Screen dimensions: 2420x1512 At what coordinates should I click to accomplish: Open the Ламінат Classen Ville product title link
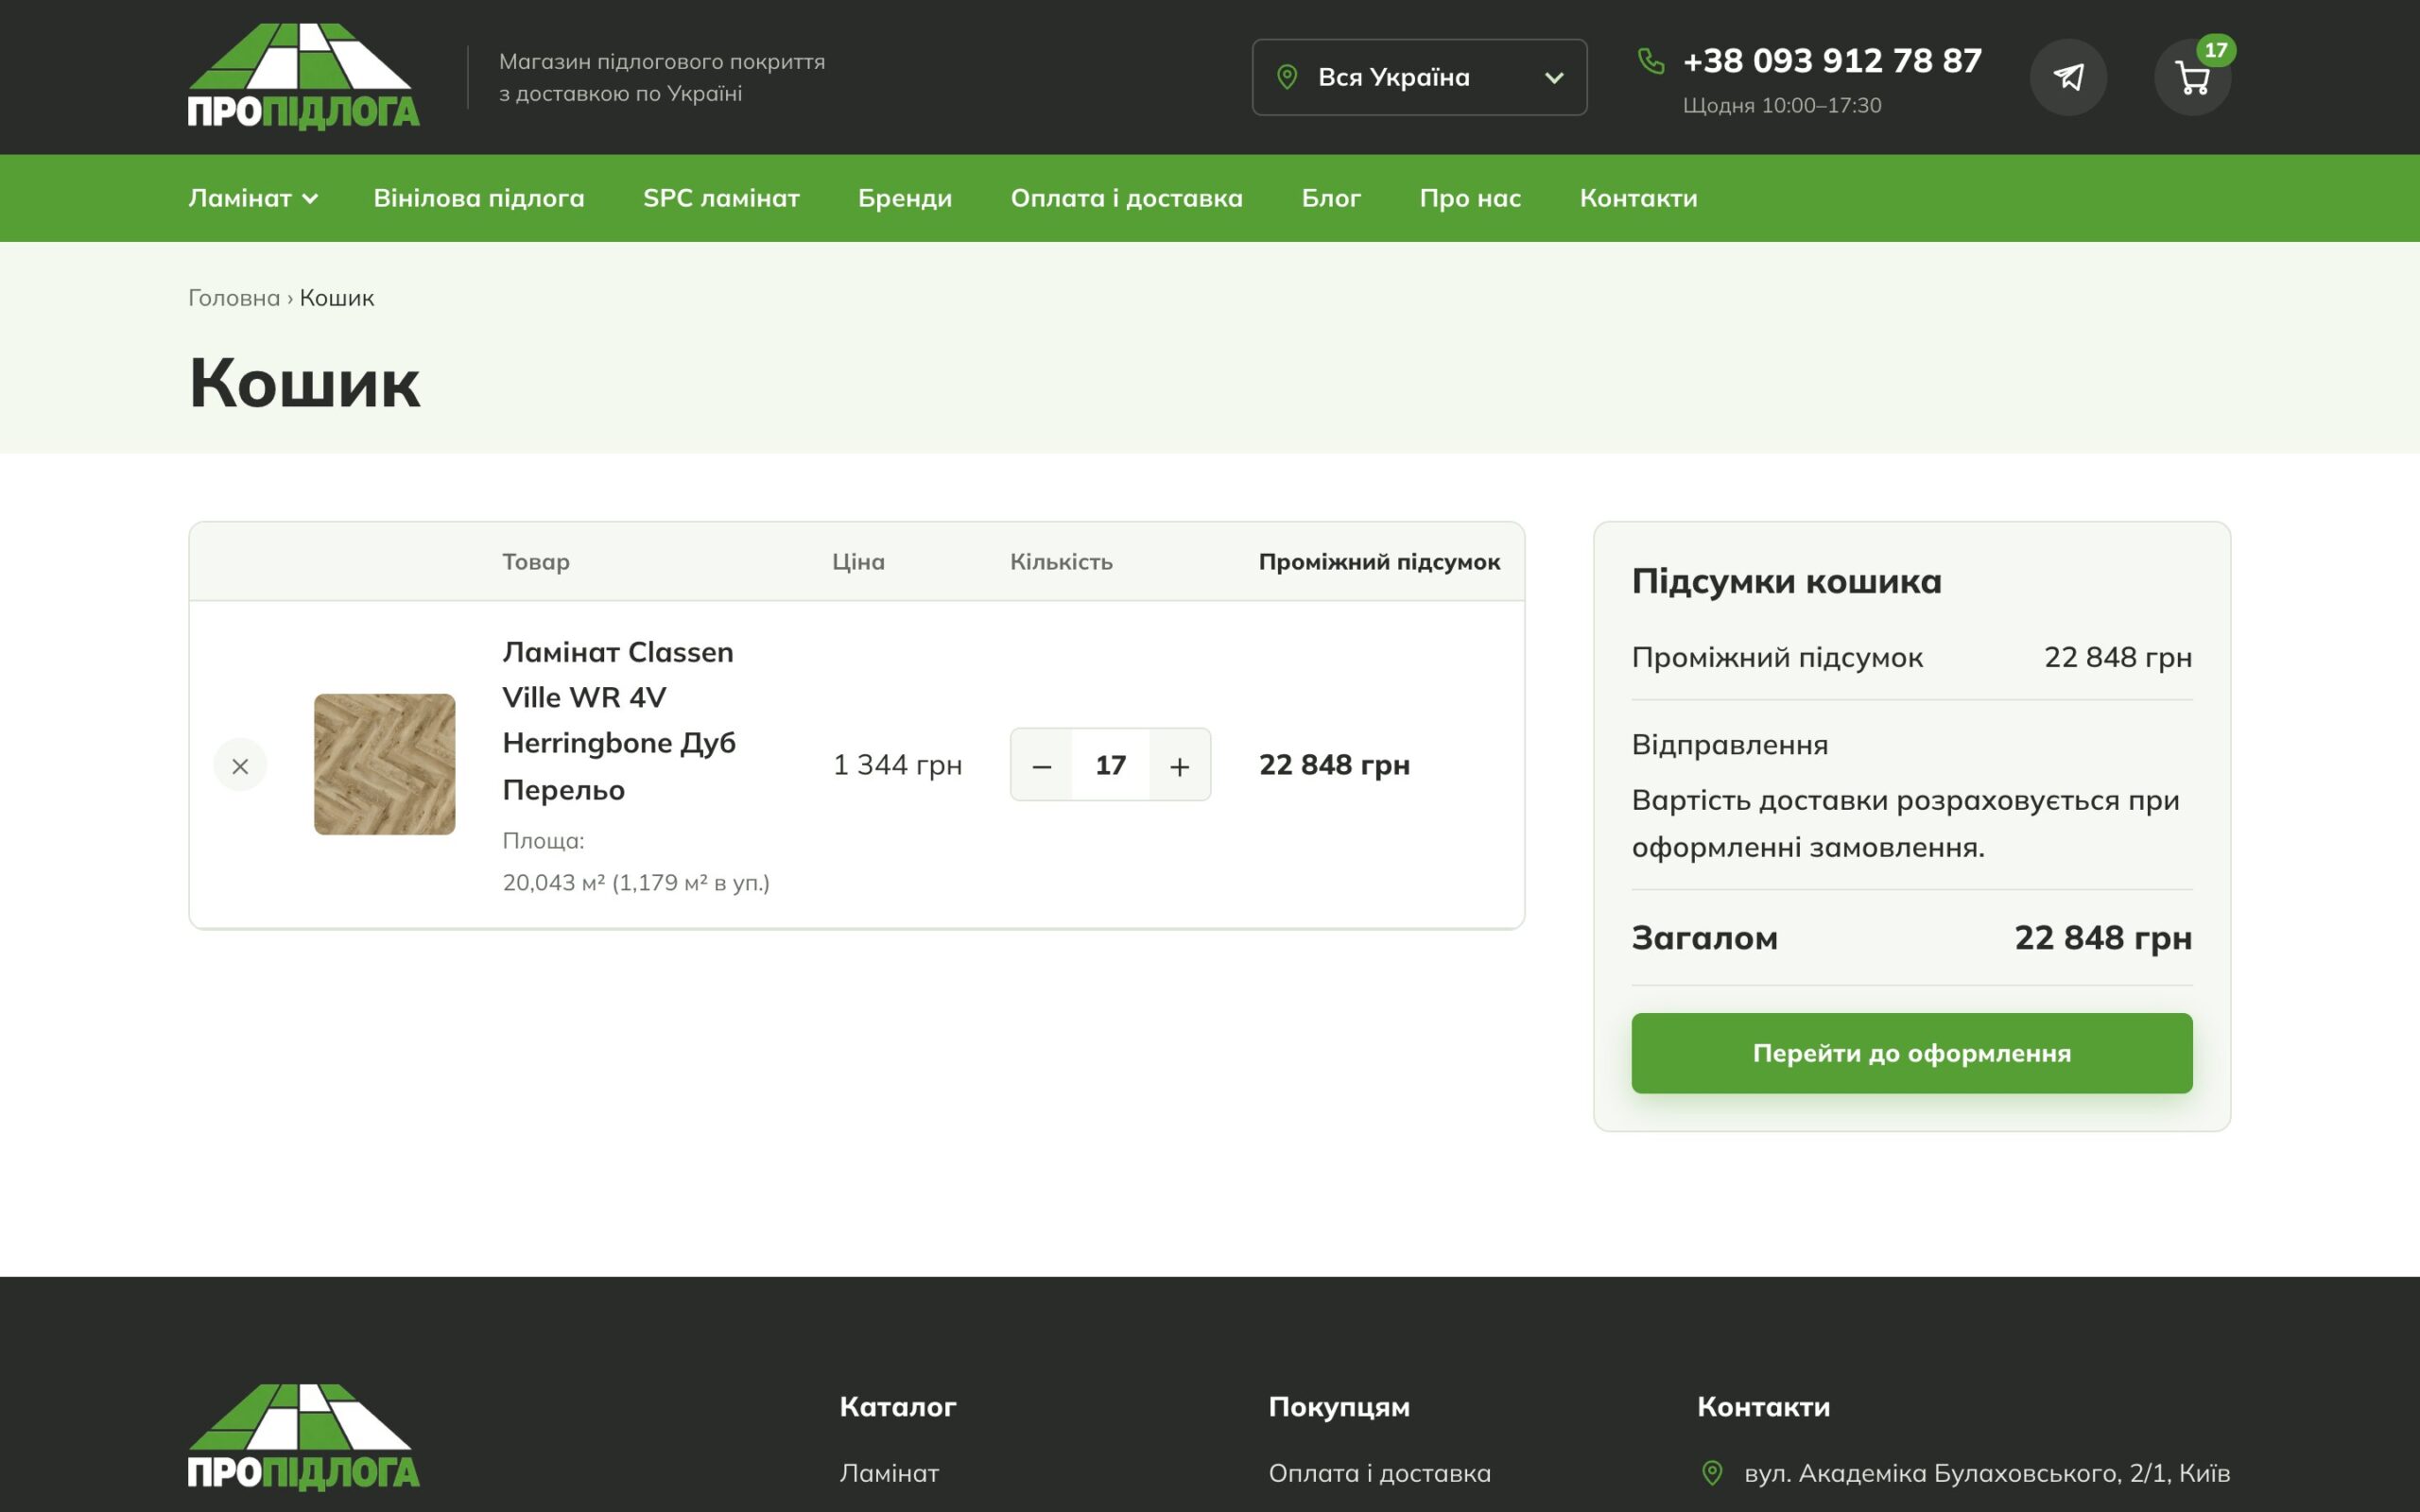click(619, 720)
